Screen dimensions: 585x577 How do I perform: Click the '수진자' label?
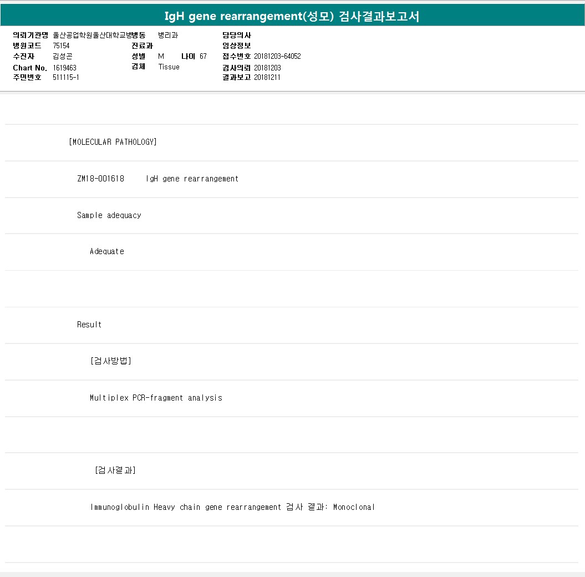tap(23, 56)
